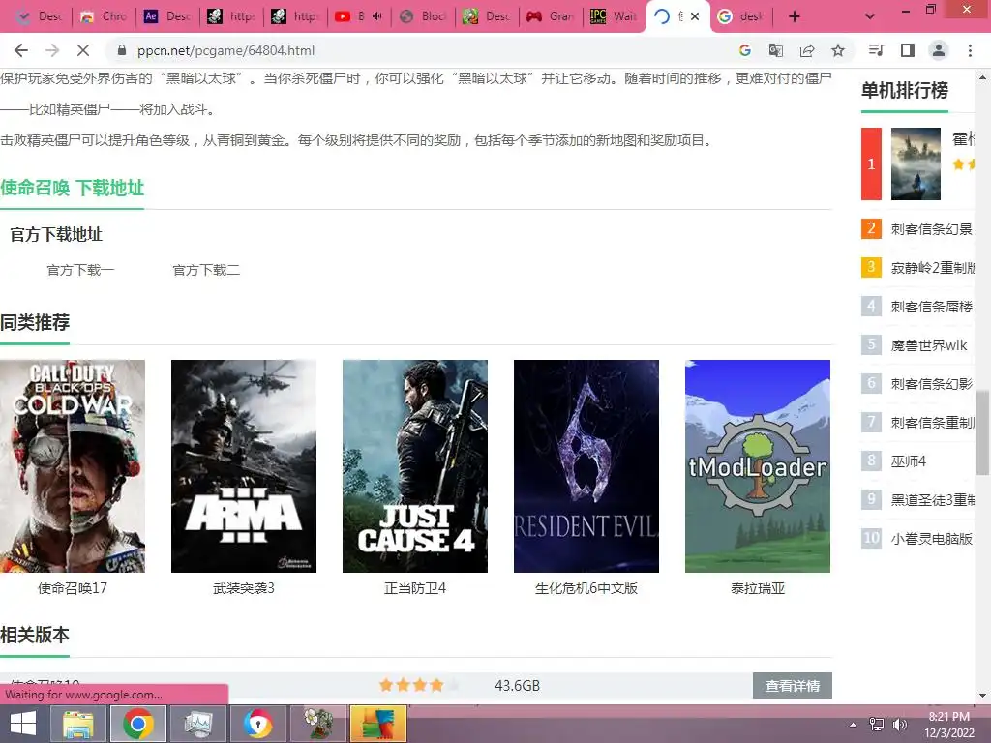Click the 泰拉瑞亚 title link
Image resolution: width=991 pixels, height=743 pixels.
point(758,588)
